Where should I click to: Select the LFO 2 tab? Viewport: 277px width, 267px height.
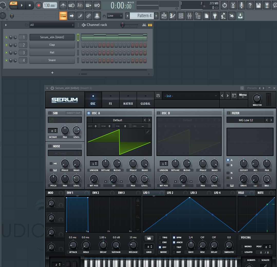click(x=177, y=193)
